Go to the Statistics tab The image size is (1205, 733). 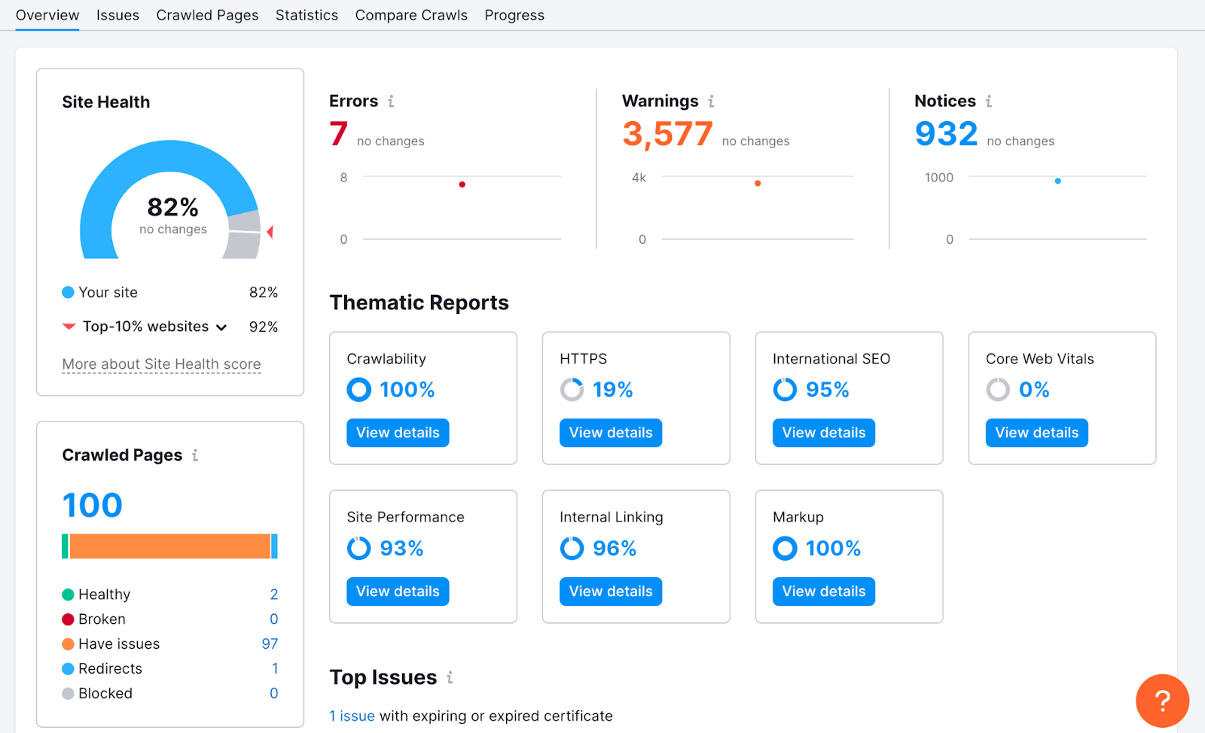tap(307, 15)
